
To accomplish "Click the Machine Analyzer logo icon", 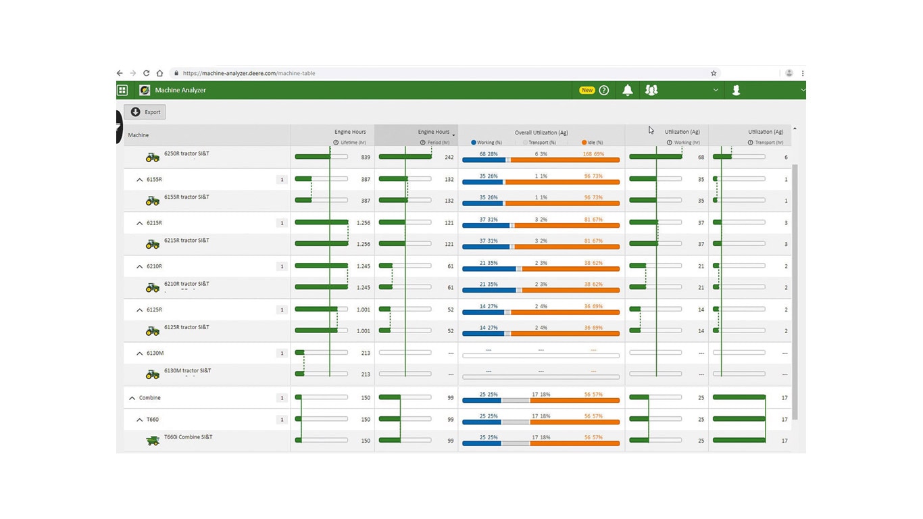I will [x=145, y=90].
